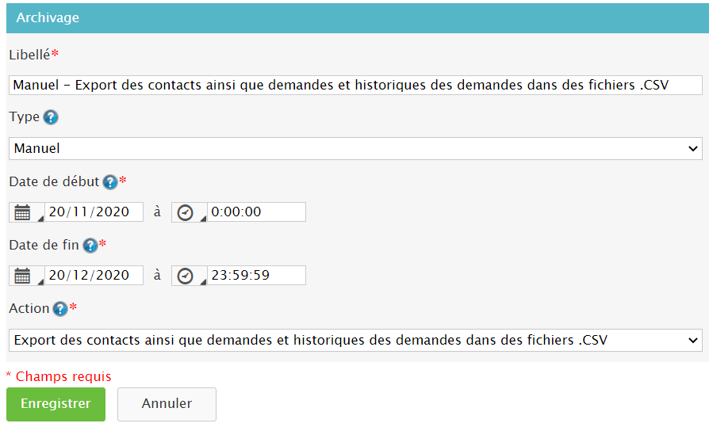Image resolution: width=709 pixels, height=427 pixels.
Task: Open the clock time picker for start time
Action: point(186,212)
